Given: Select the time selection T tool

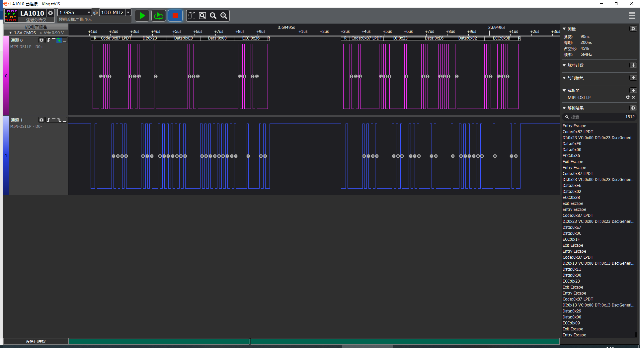Looking at the screenshot, I should click(192, 16).
